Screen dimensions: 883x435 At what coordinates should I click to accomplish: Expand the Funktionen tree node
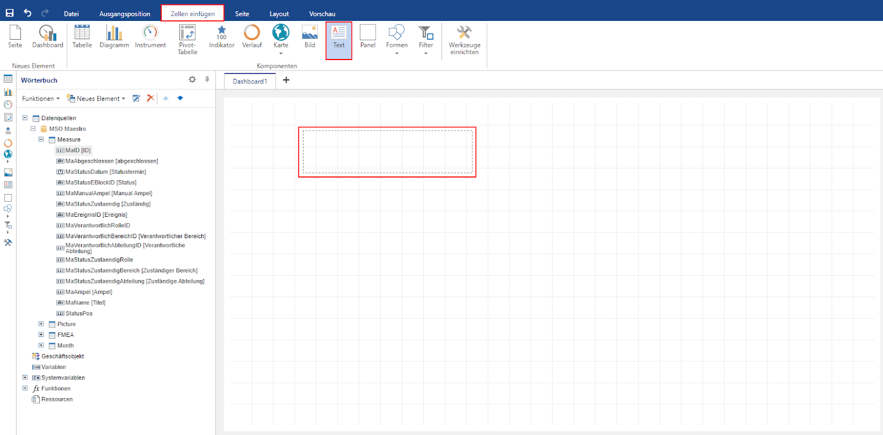(x=25, y=388)
